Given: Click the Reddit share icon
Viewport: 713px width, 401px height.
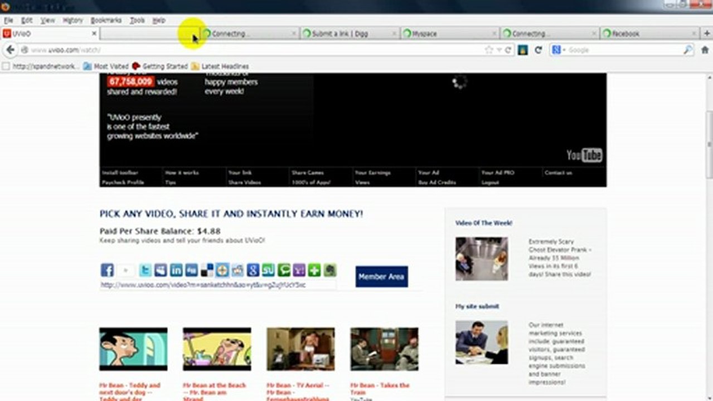Looking at the screenshot, I should (237, 270).
